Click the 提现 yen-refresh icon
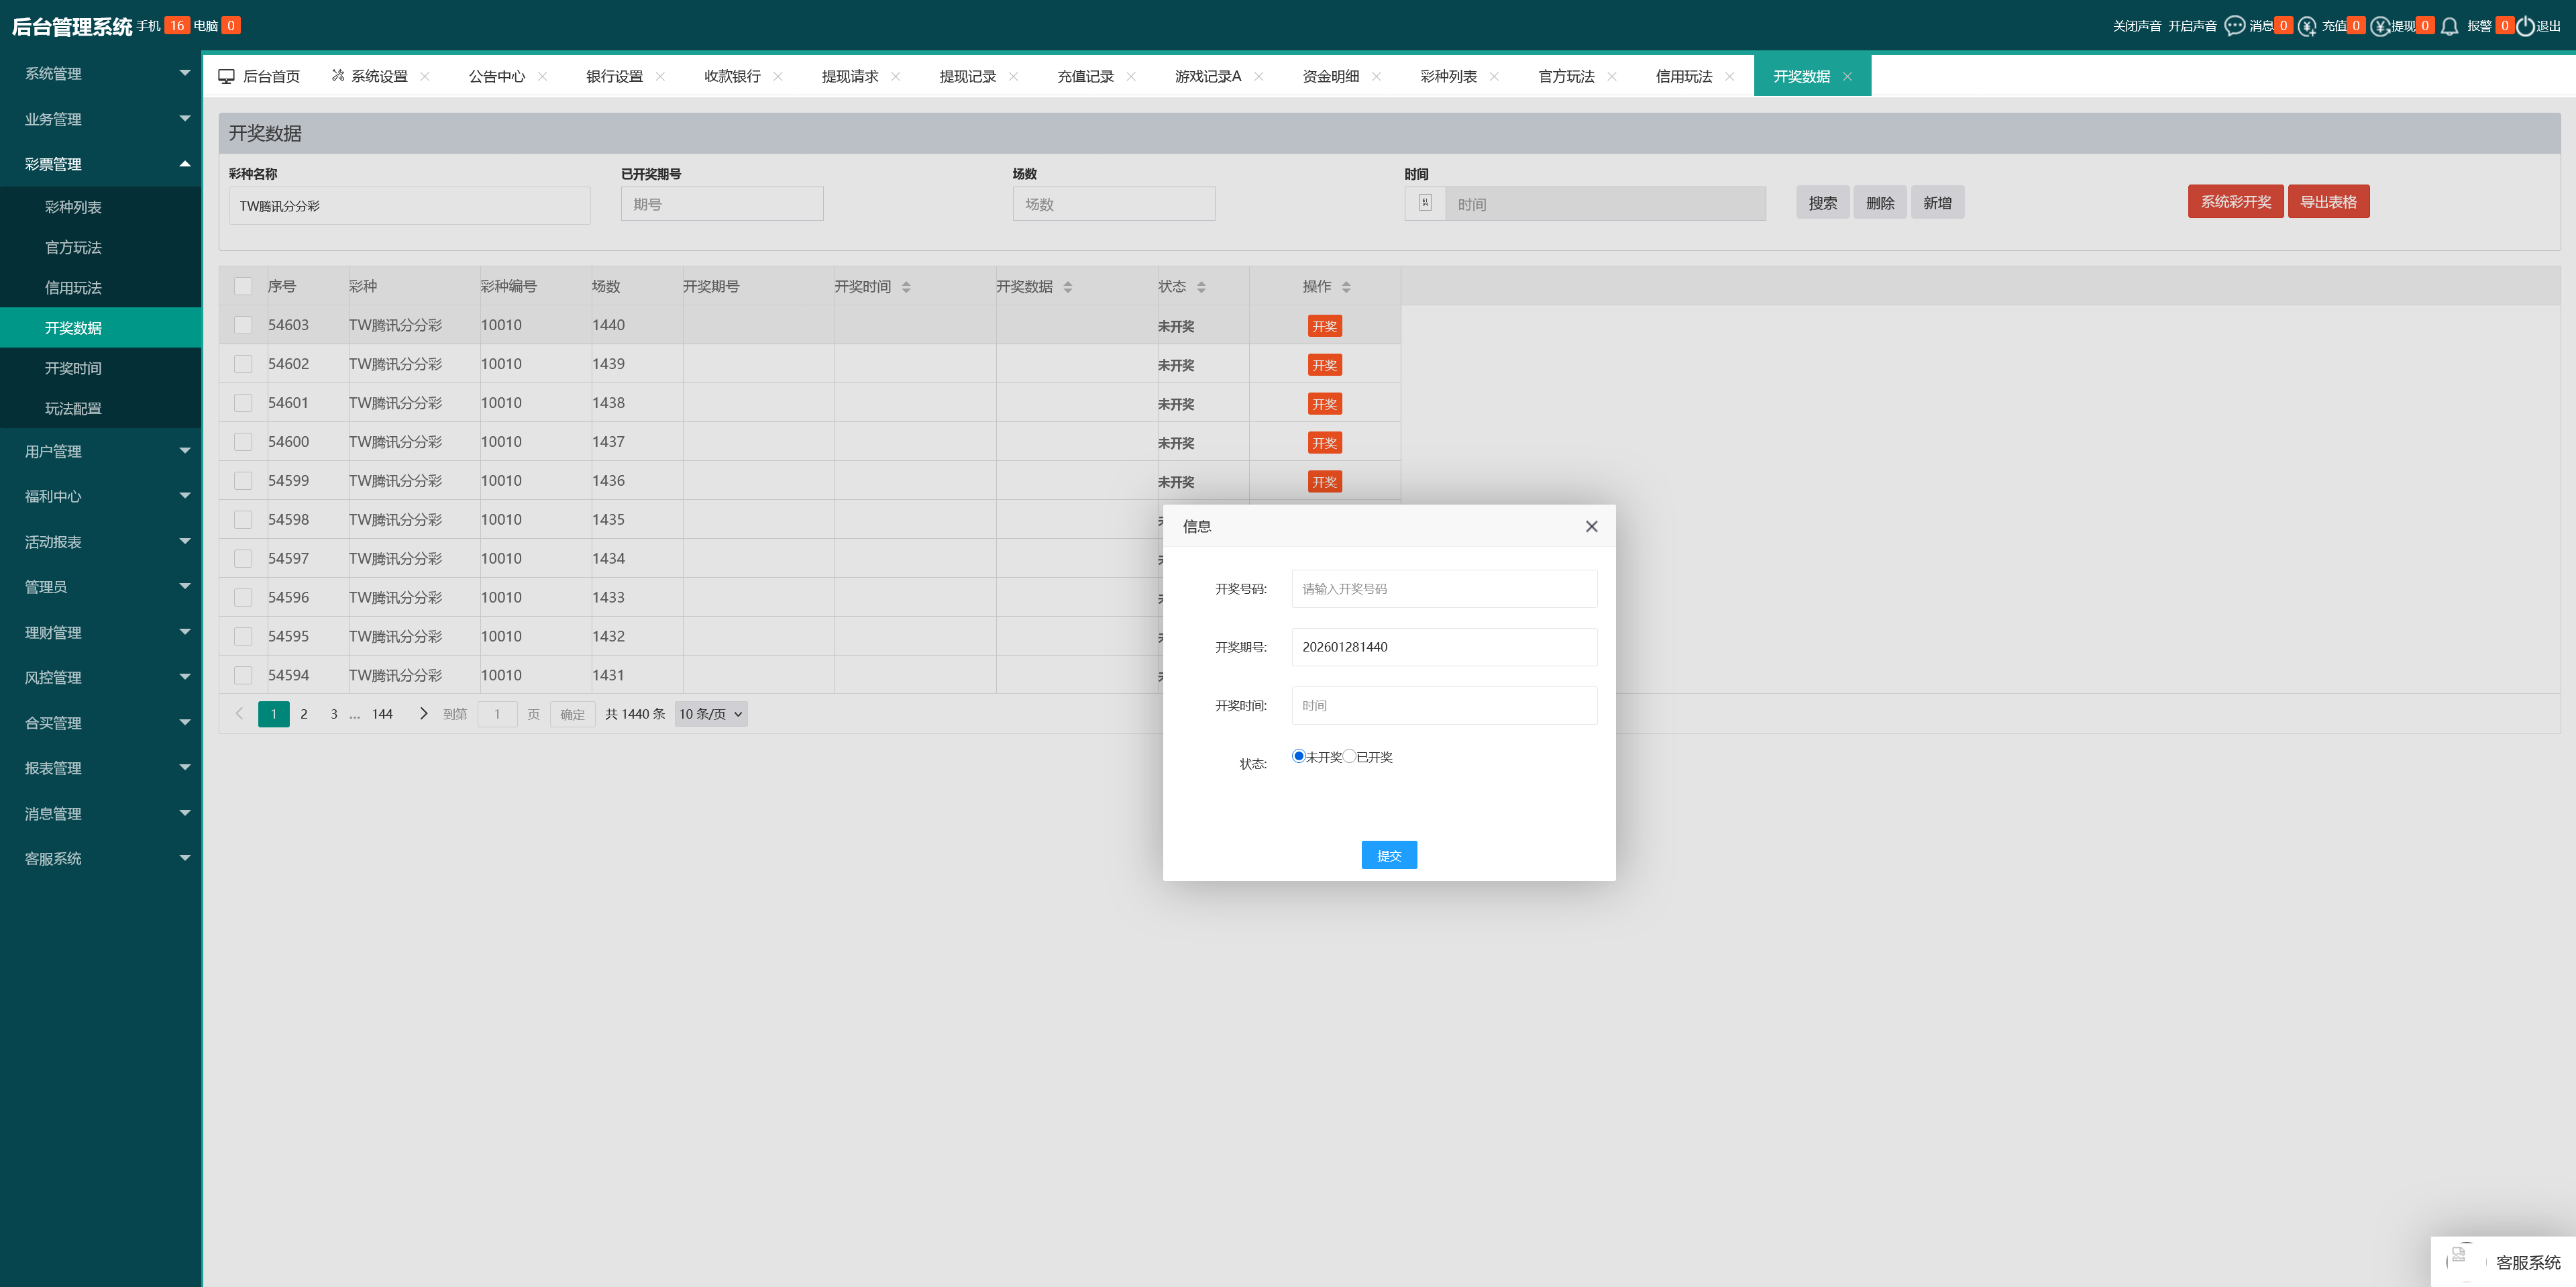This screenshot has width=2576, height=1287. click(x=2380, y=26)
